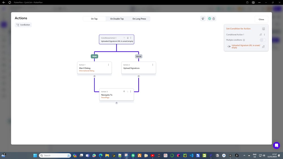Move Conditional Action 1 down with arrow
The height and width of the screenshot is (159, 283).
128,38
